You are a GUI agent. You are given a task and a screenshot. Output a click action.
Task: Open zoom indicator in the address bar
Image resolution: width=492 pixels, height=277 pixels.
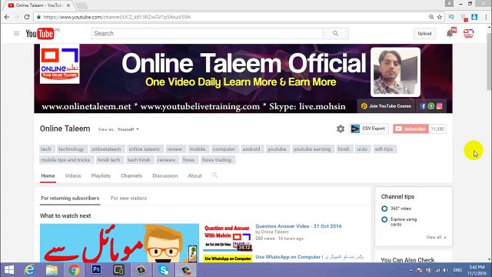click(431, 17)
